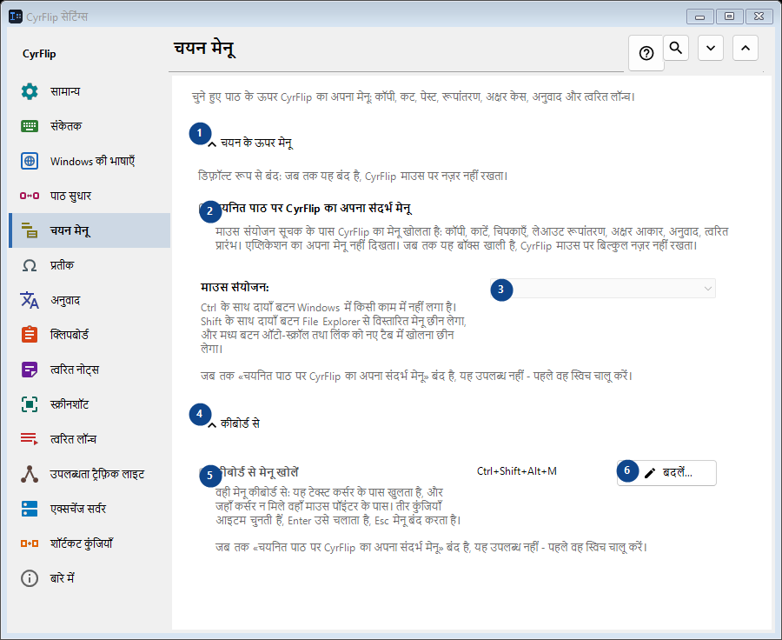Open help with the question mark icon

646,53
